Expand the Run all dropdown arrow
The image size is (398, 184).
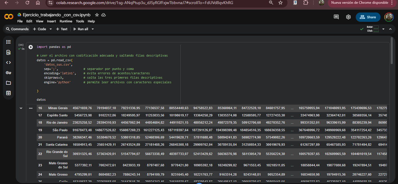(x=93, y=29)
